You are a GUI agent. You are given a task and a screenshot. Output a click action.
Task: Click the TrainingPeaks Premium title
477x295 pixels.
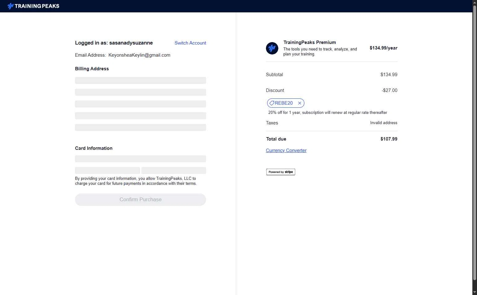pos(310,42)
